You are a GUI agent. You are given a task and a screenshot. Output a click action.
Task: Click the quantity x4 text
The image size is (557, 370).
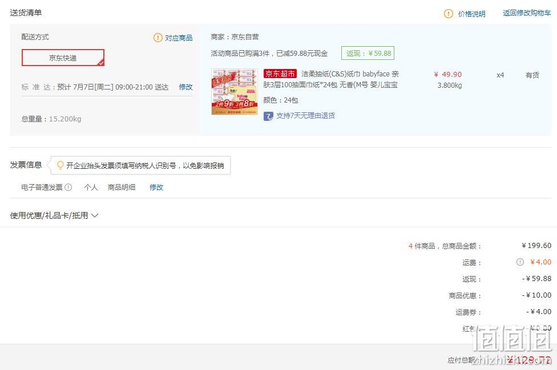pos(500,75)
